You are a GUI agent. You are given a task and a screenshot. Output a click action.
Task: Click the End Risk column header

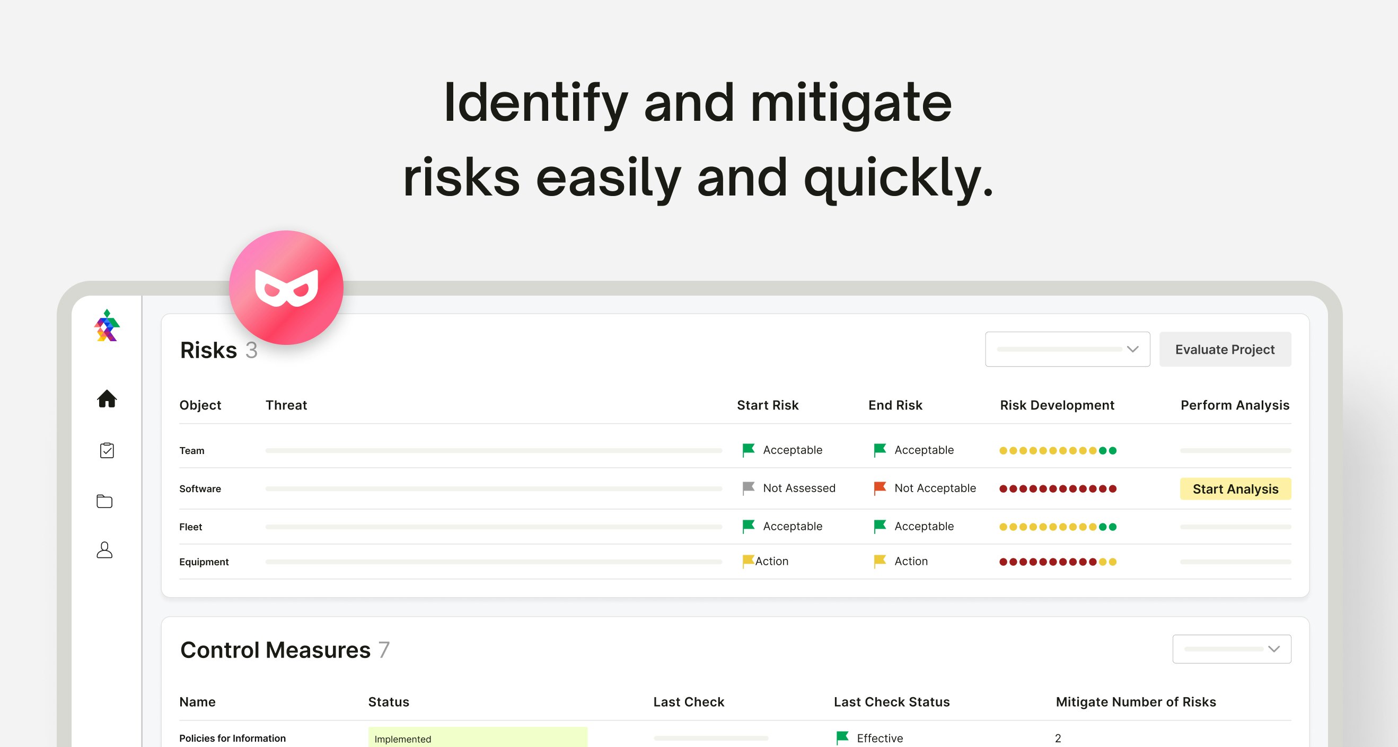tap(895, 405)
